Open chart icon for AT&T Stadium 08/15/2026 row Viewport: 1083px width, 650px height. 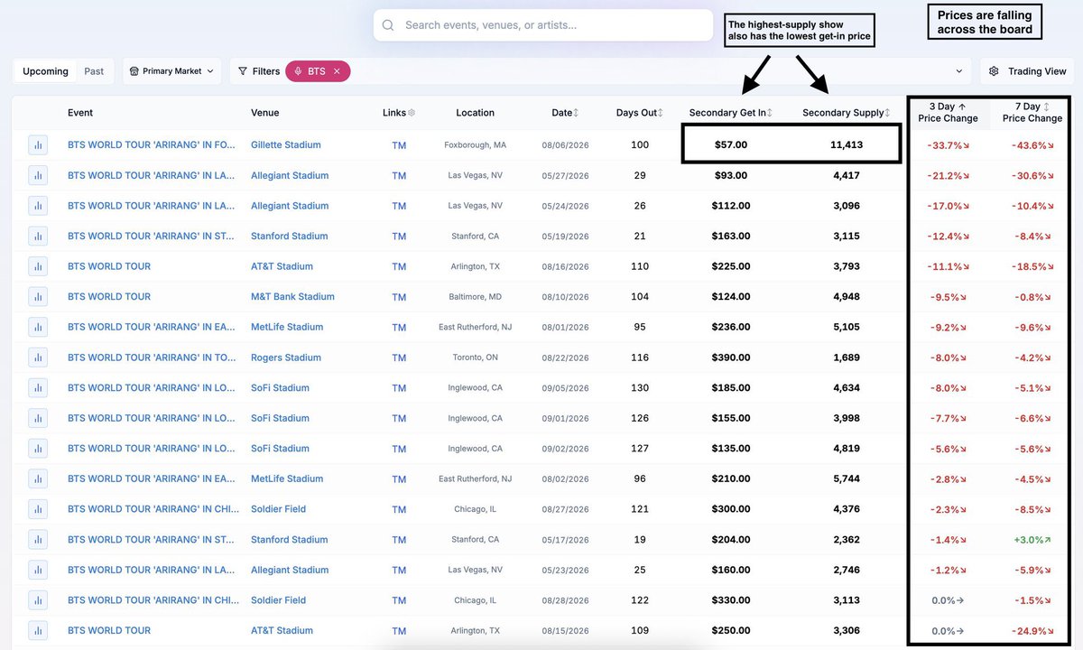[x=38, y=631]
